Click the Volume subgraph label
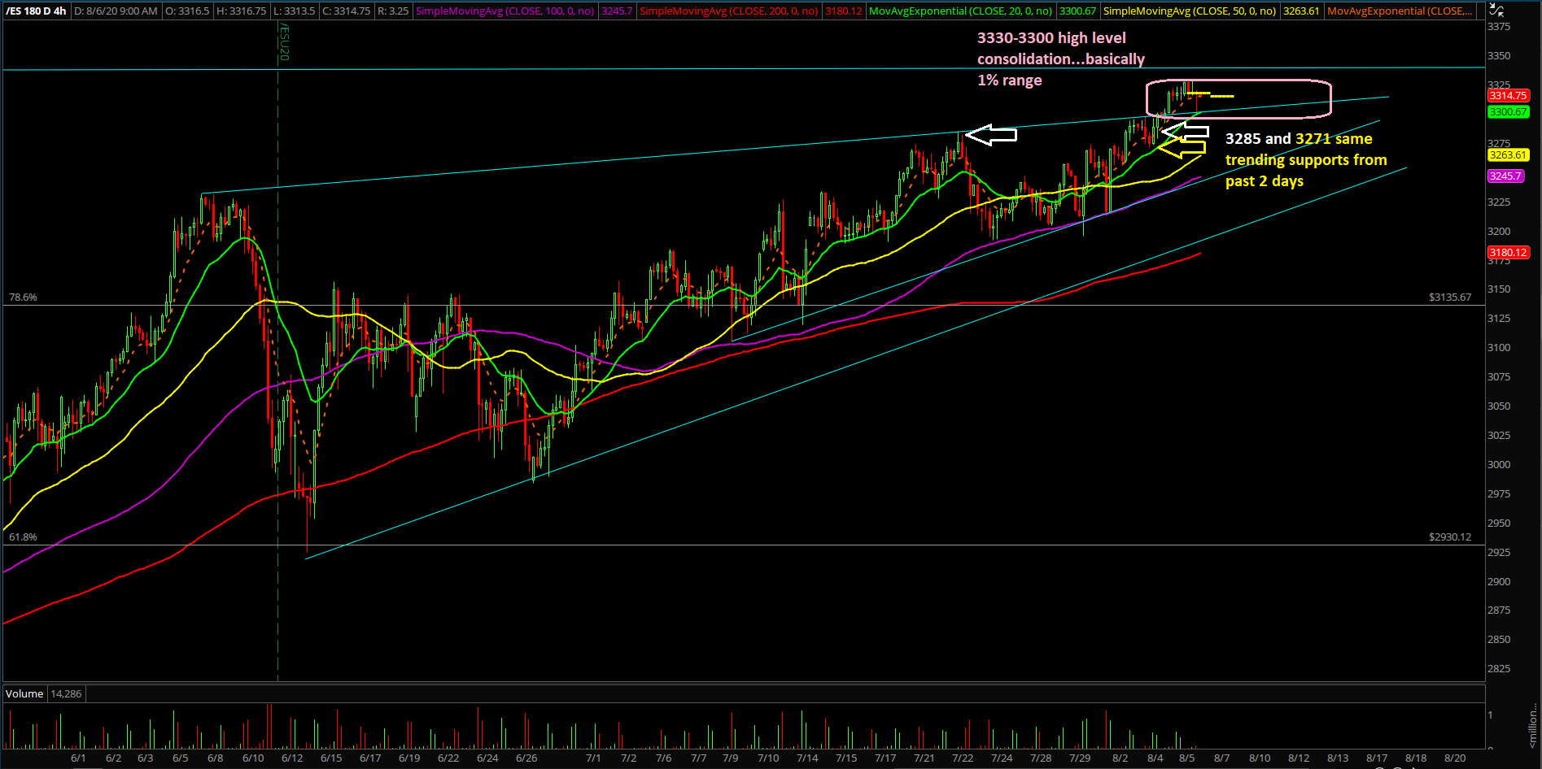 [x=24, y=693]
